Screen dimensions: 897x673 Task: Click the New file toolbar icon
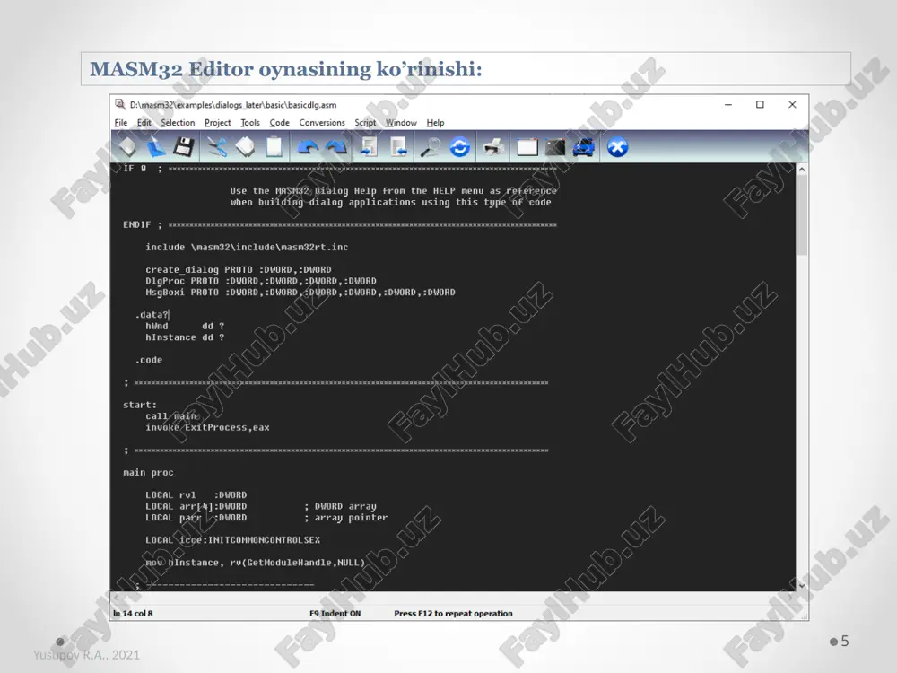[127, 147]
